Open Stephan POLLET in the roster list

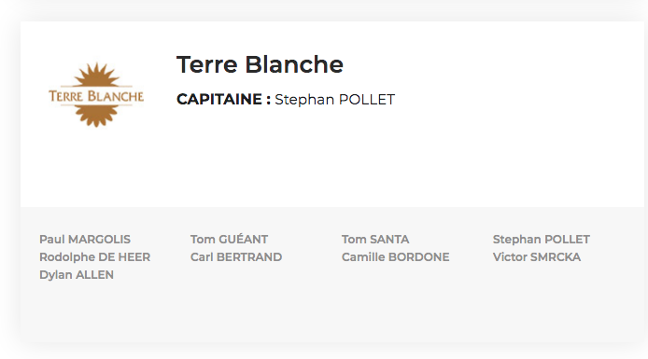(542, 240)
